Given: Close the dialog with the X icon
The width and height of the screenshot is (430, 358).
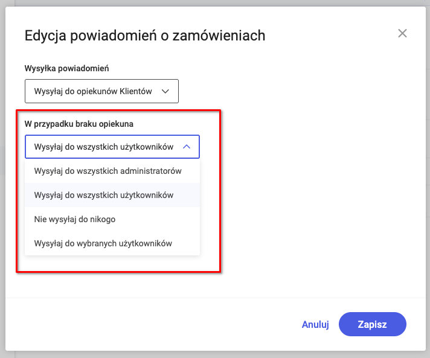Looking at the screenshot, I should 402,33.
